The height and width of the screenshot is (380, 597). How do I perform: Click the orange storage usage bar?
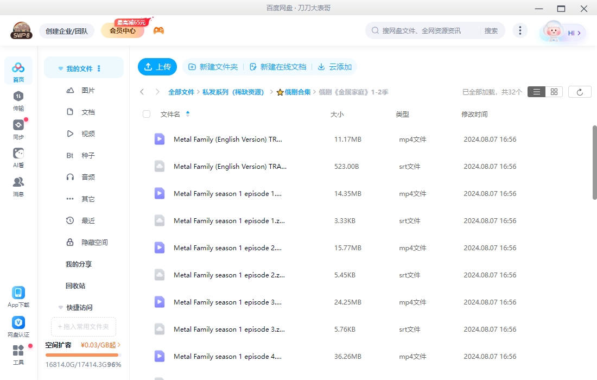[x=84, y=355]
